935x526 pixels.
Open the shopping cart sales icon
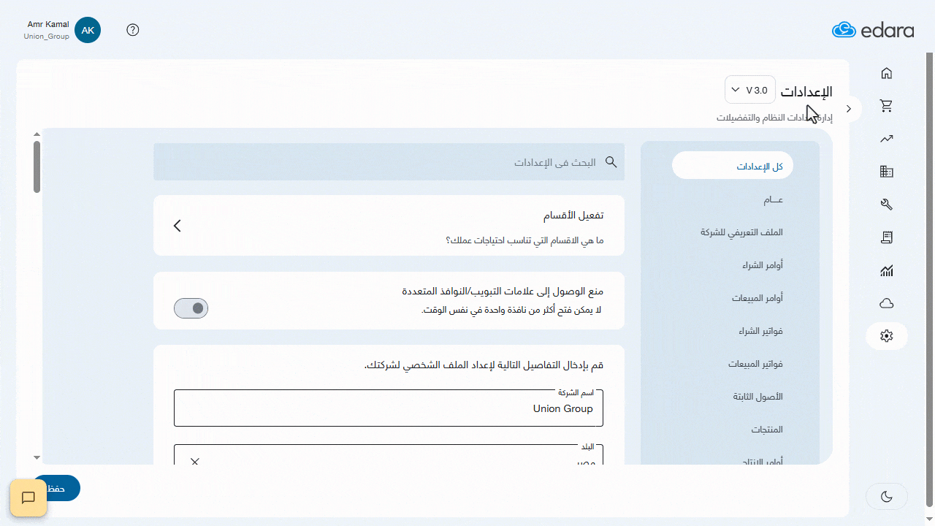[887, 106]
